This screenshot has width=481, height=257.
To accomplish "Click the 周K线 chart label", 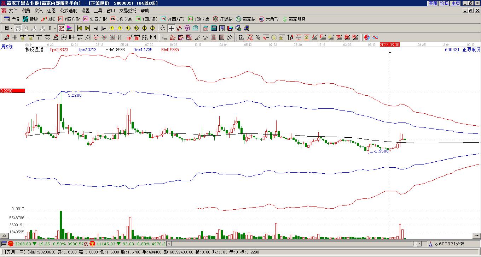I will [x=7, y=47].
